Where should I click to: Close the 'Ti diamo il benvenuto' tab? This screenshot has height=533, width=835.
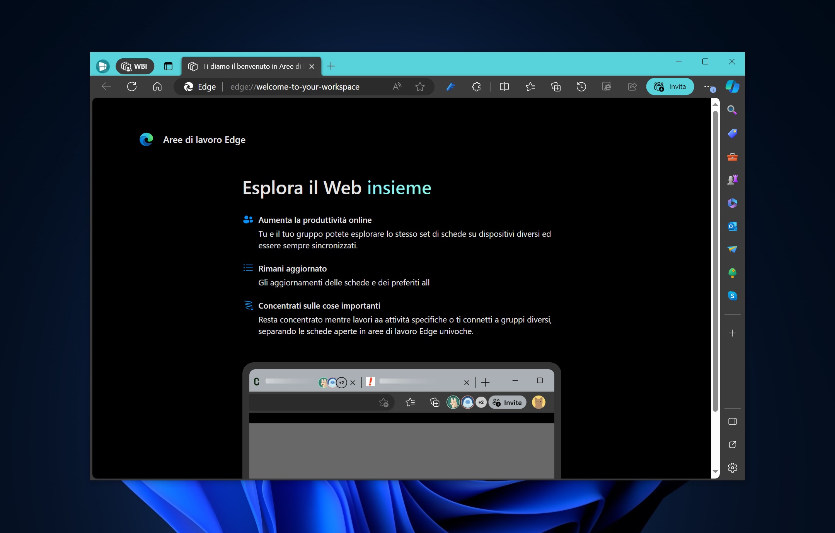pyautogui.click(x=312, y=66)
